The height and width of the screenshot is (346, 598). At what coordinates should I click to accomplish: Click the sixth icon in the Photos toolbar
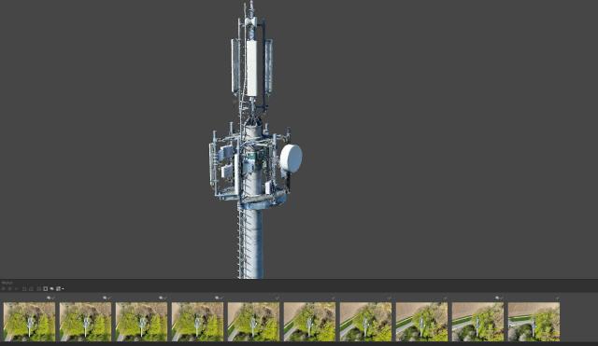(x=39, y=289)
